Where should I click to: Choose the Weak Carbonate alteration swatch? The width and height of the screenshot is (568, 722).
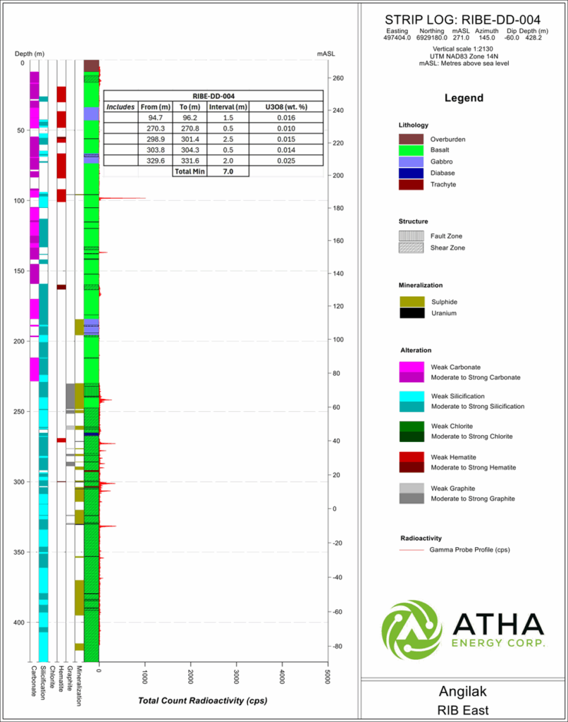click(x=412, y=366)
